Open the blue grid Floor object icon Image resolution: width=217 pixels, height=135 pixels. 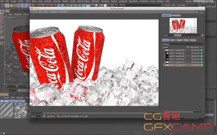tap(88, 6)
